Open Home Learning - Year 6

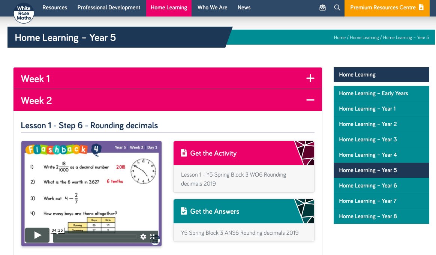[381, 186]
